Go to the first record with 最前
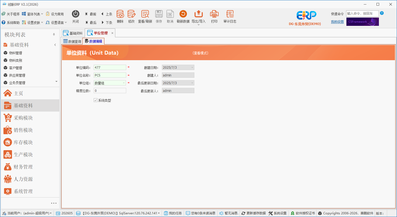Image resolution: width=397 pixels, height=217 pixels. (91, 14)
